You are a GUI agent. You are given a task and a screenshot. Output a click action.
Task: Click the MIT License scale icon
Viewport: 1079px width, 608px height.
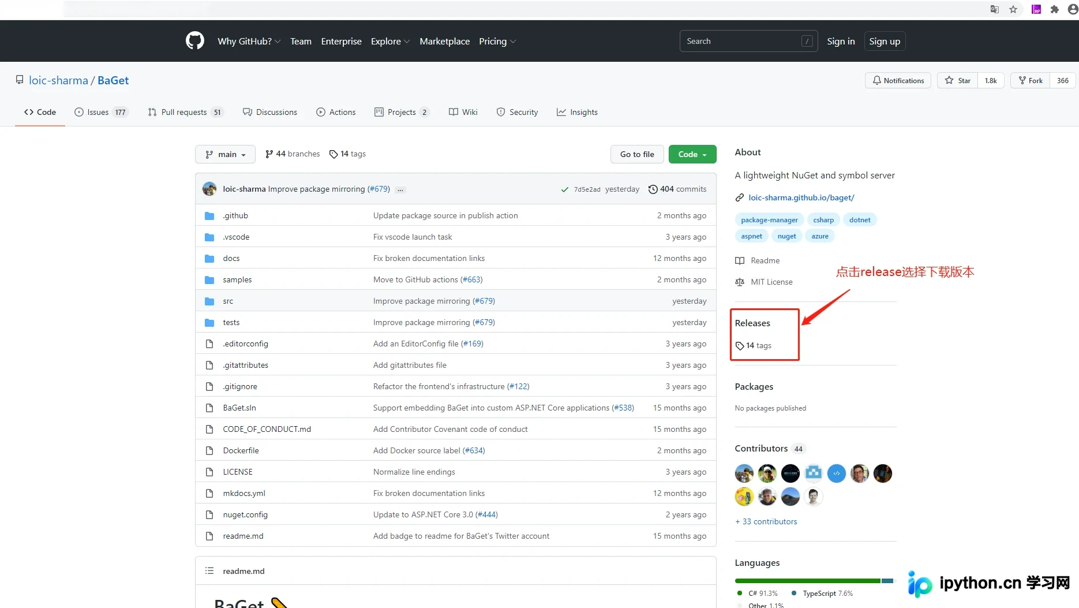740,282
